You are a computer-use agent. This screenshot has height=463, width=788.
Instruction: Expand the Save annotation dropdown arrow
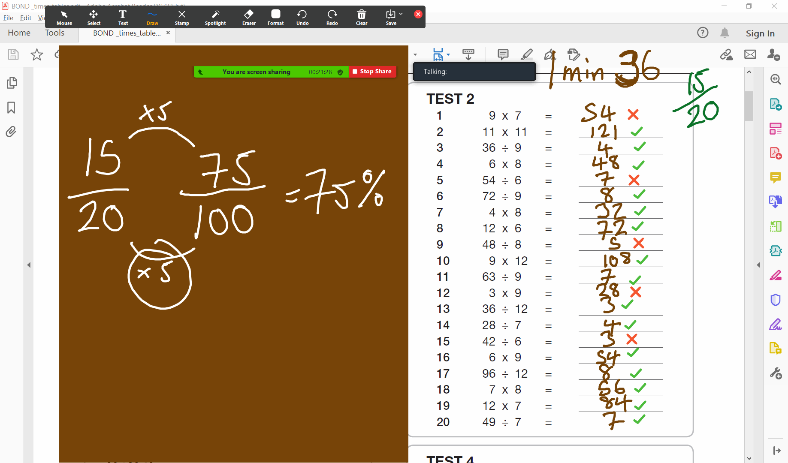tap(401, 14)
